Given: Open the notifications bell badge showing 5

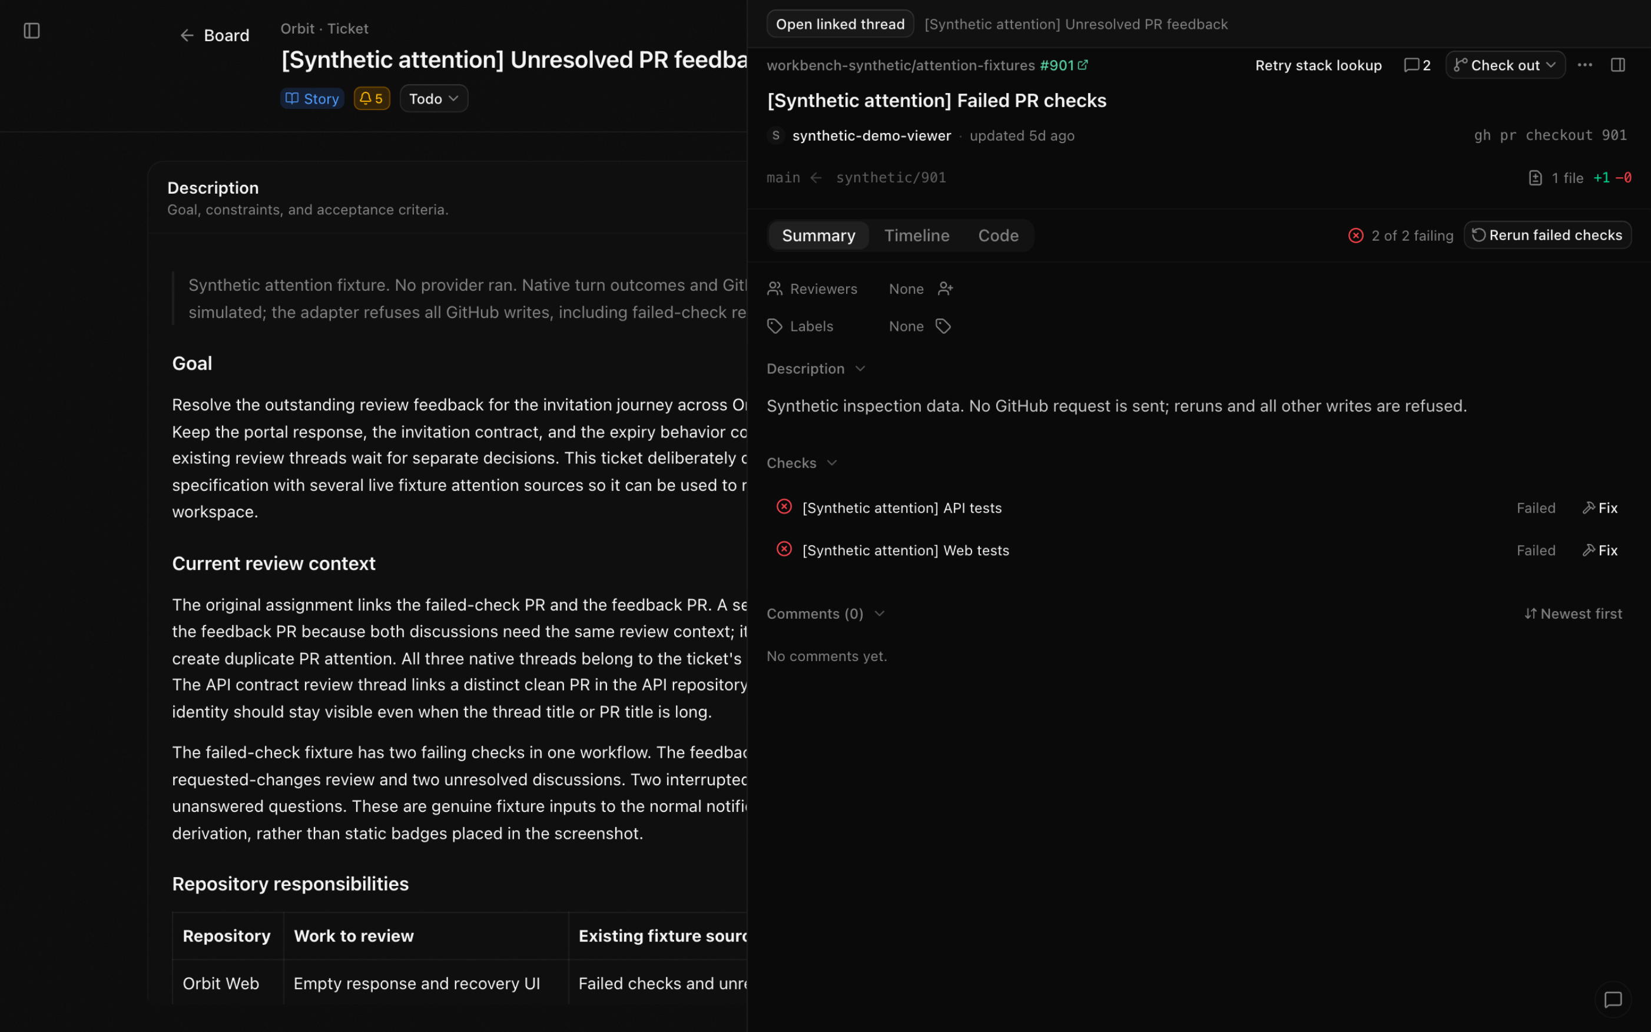Looking at the screenshot, I should [x=372, y=99].
